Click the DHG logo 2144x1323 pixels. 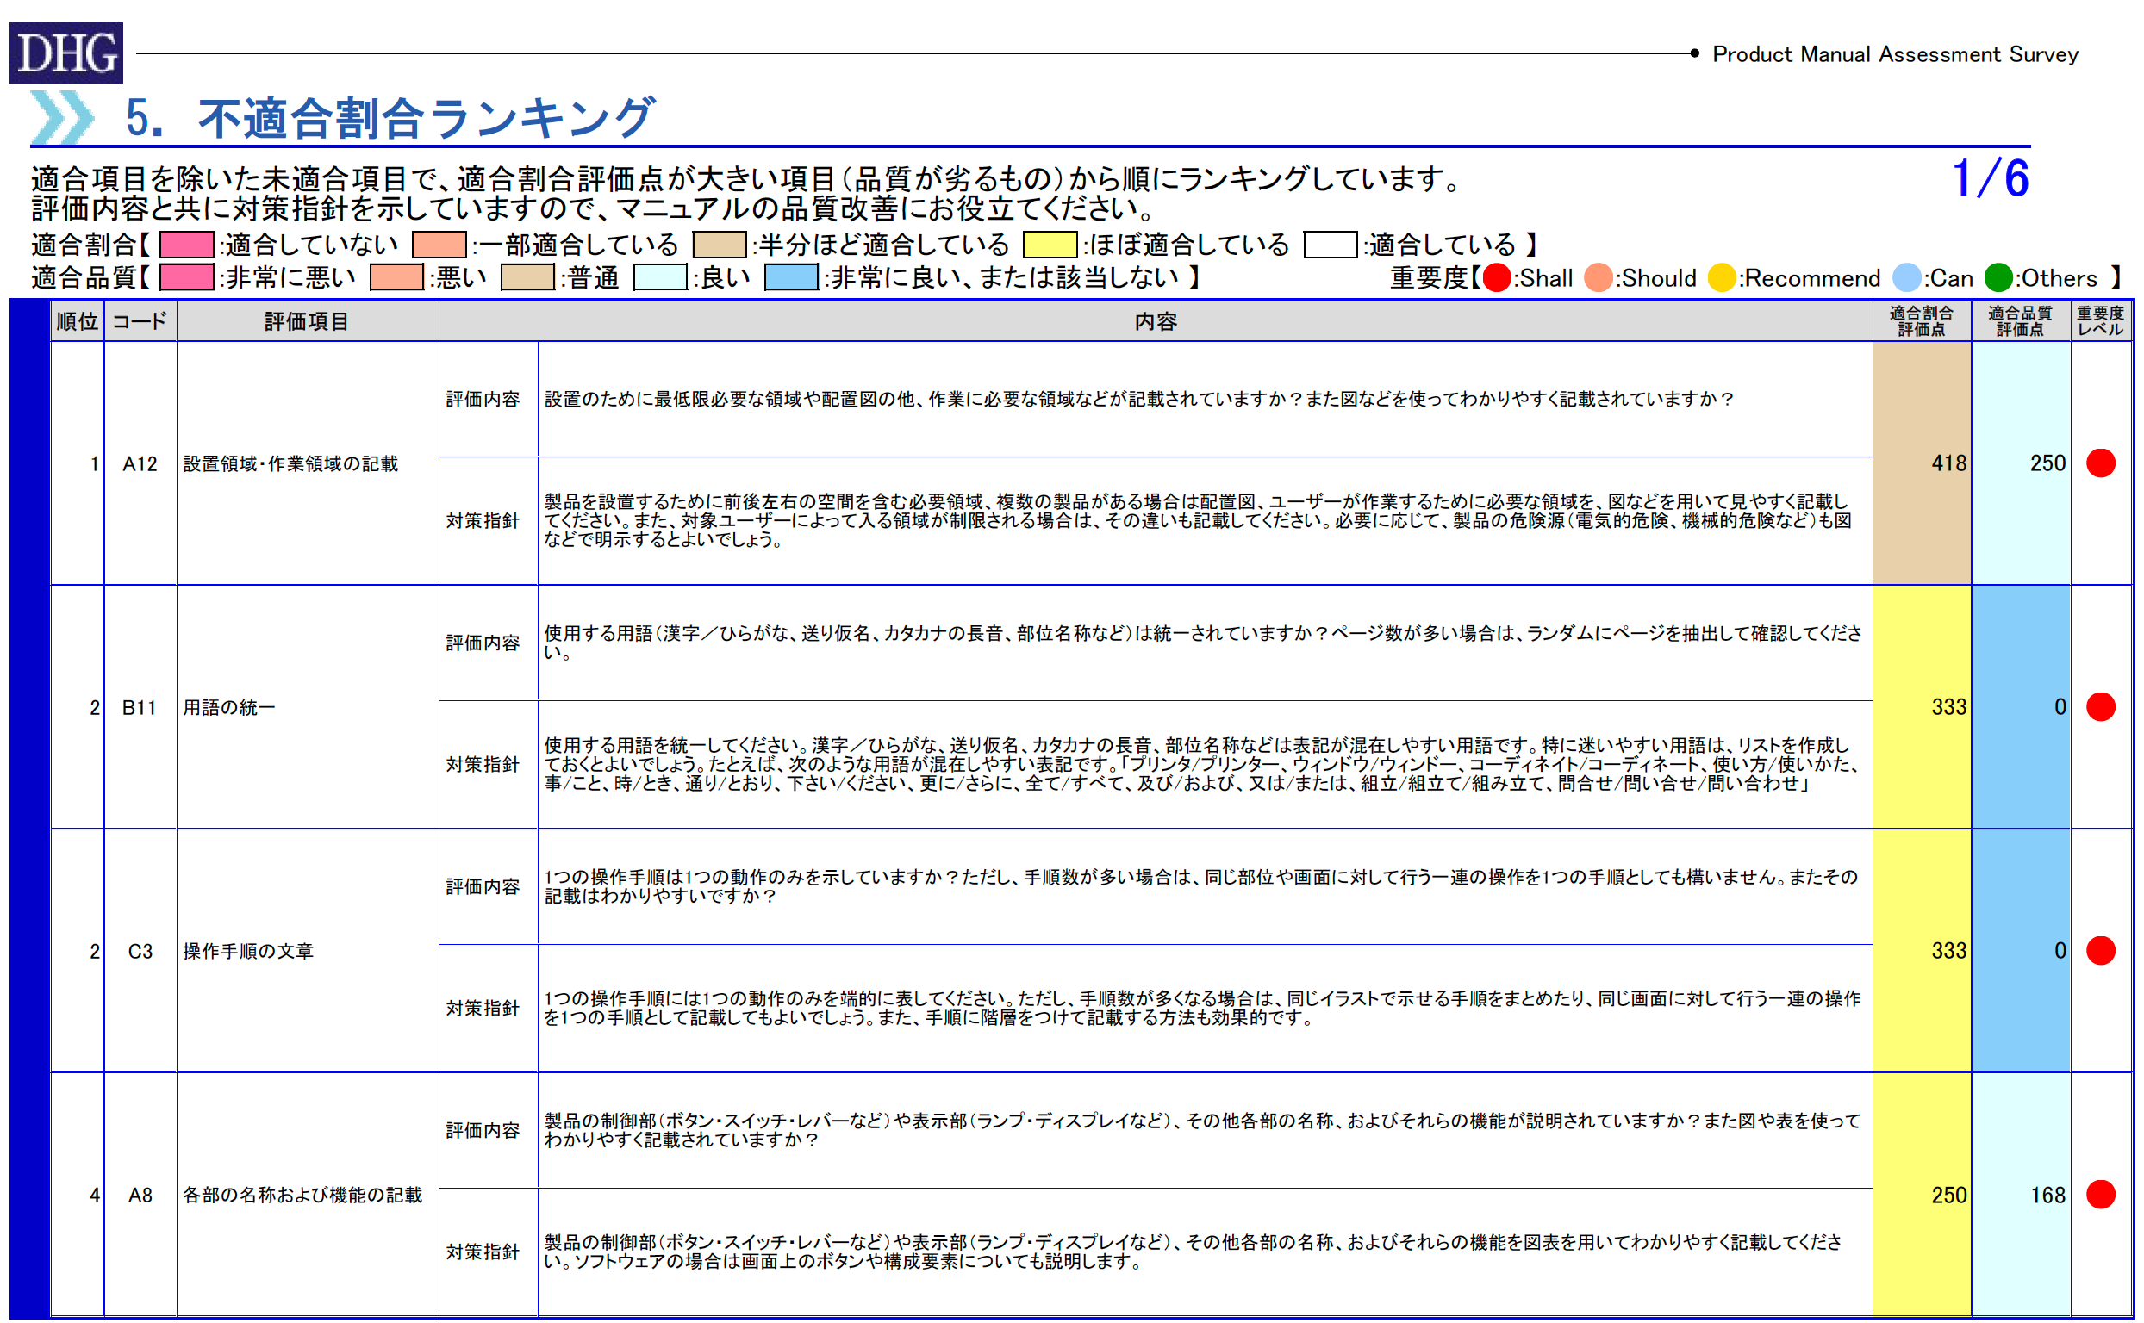pyautogui.click(x=65, y=53)
